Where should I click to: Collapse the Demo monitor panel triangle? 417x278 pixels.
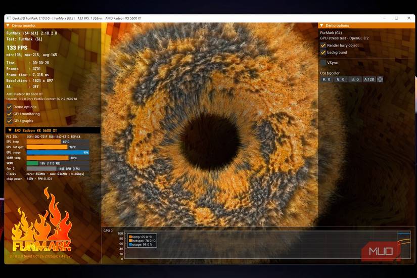tap(8, 26)
